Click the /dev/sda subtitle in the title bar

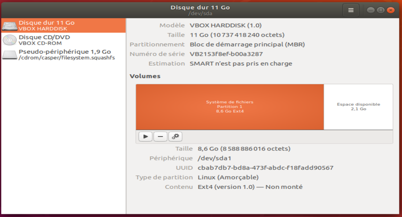[200, 14]
